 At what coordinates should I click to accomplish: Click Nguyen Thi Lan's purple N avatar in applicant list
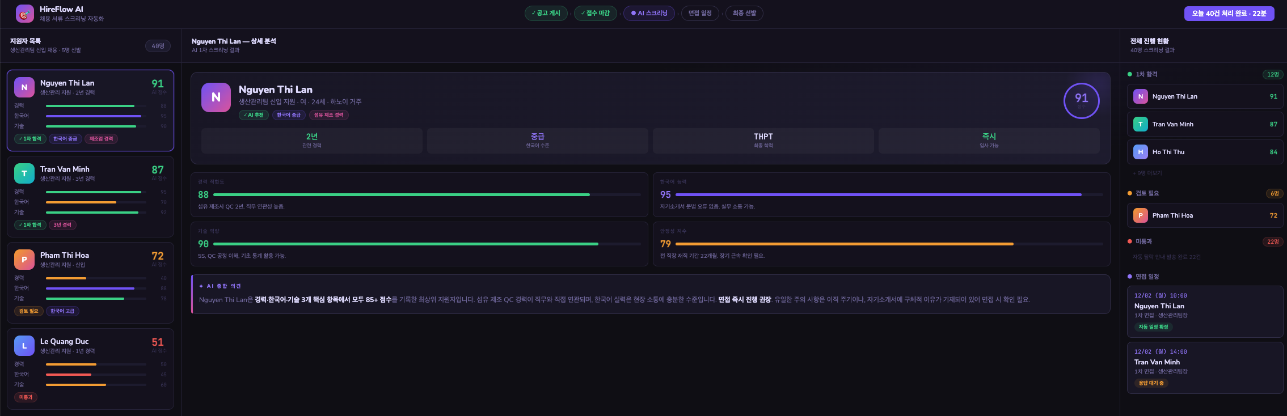[x=24, y=87]
